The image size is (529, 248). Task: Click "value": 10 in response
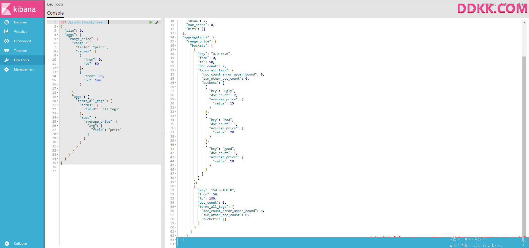pos(223,161)
